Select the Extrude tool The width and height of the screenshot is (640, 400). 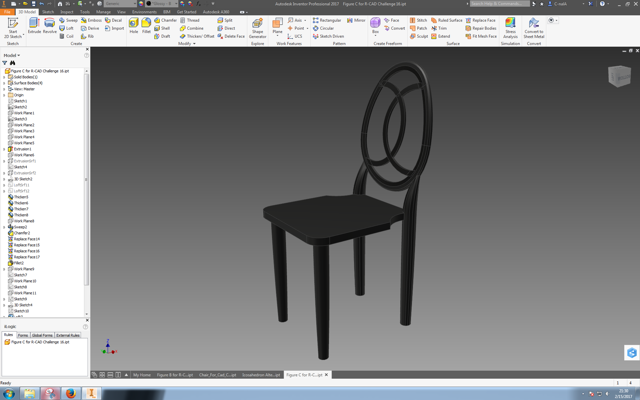tap(34, 26)
